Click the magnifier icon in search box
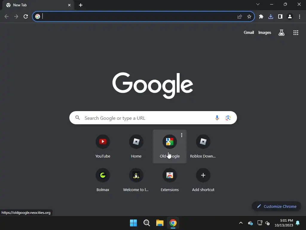 coord(77,117)
